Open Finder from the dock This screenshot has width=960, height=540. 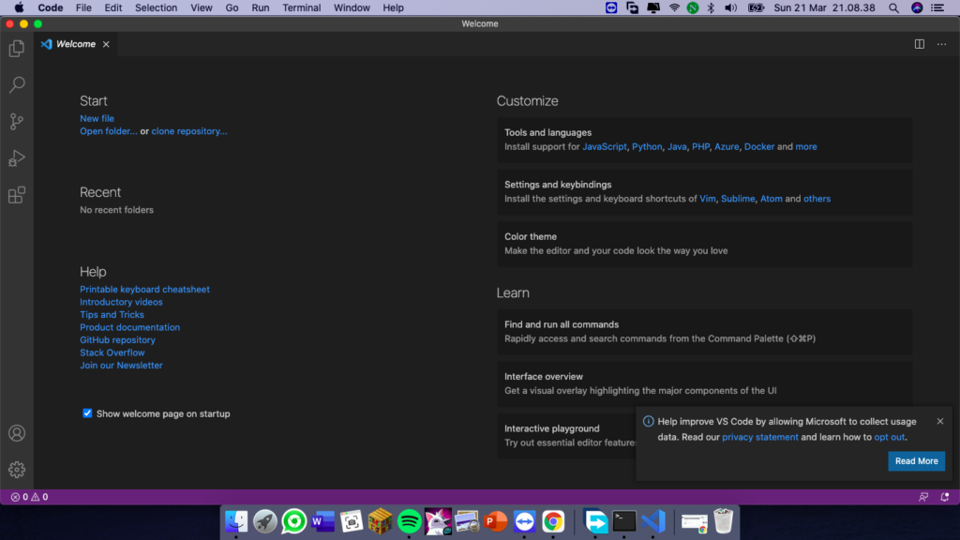(x=235, y=521)
